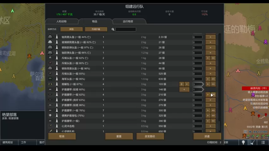Open info for 便携护盾背包 item
The width and height of the screenshot is (269, 151).
coord(57,115)
